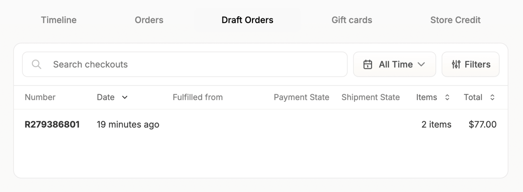Open draft order R279386801
The image size is (523, 192).
52,124
